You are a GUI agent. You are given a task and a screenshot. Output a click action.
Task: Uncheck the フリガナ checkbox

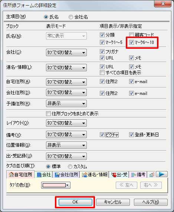click(x=102, y=51)
